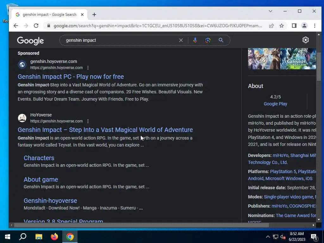Image resolution: width=324 pixels, height=243 pixels.
Task: Click the miHoYo developer link
Action: click(x=280, y=155)
